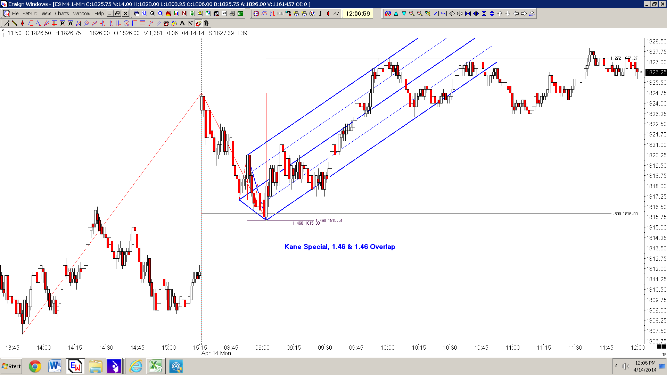
Task: Click the ESPL script icon
Action: 224,14
